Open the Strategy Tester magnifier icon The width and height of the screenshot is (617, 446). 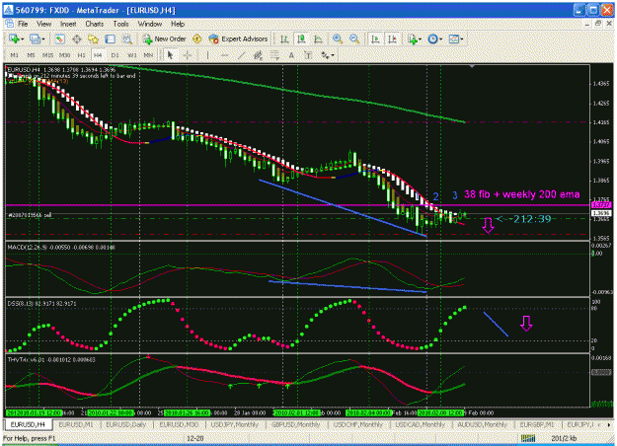point(127,38)
